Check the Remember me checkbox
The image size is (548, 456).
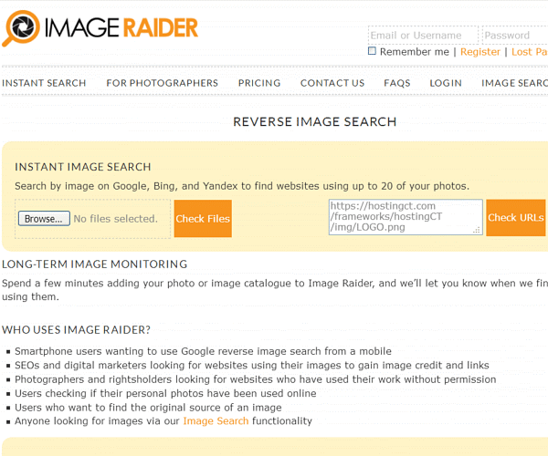[x=372, y=51]
